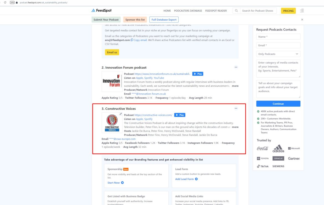The height and width of the screenshot is (205, 324).
Task: Click the browser reload icon
Action: [x=5, y=2]
